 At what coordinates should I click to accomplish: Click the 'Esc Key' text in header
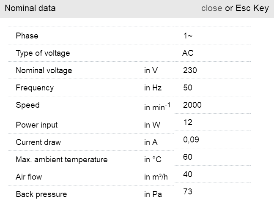(252, 8)
